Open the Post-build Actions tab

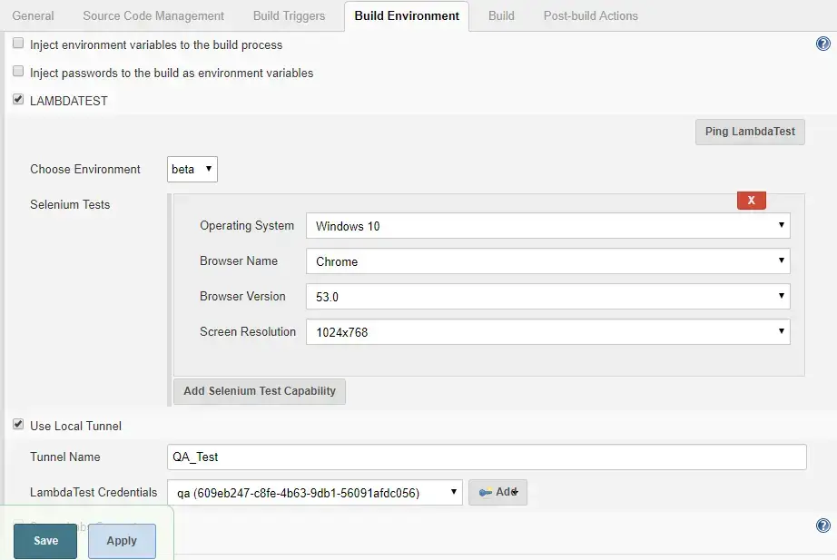coord(589,15)
